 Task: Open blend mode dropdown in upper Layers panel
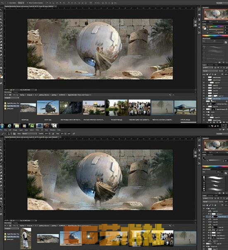[210, 71]
